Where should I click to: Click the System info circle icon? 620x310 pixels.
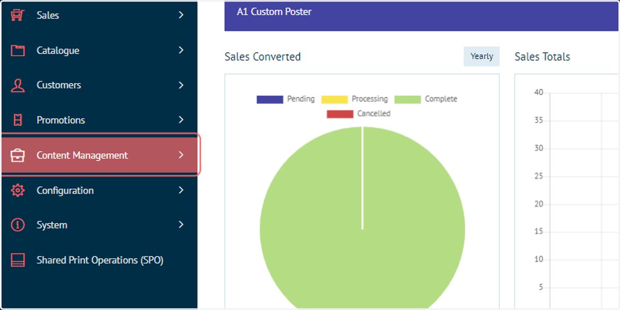coord(18,225)
